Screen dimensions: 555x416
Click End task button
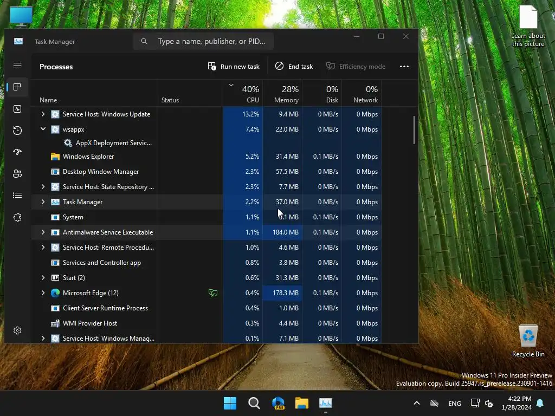(294, 67)
